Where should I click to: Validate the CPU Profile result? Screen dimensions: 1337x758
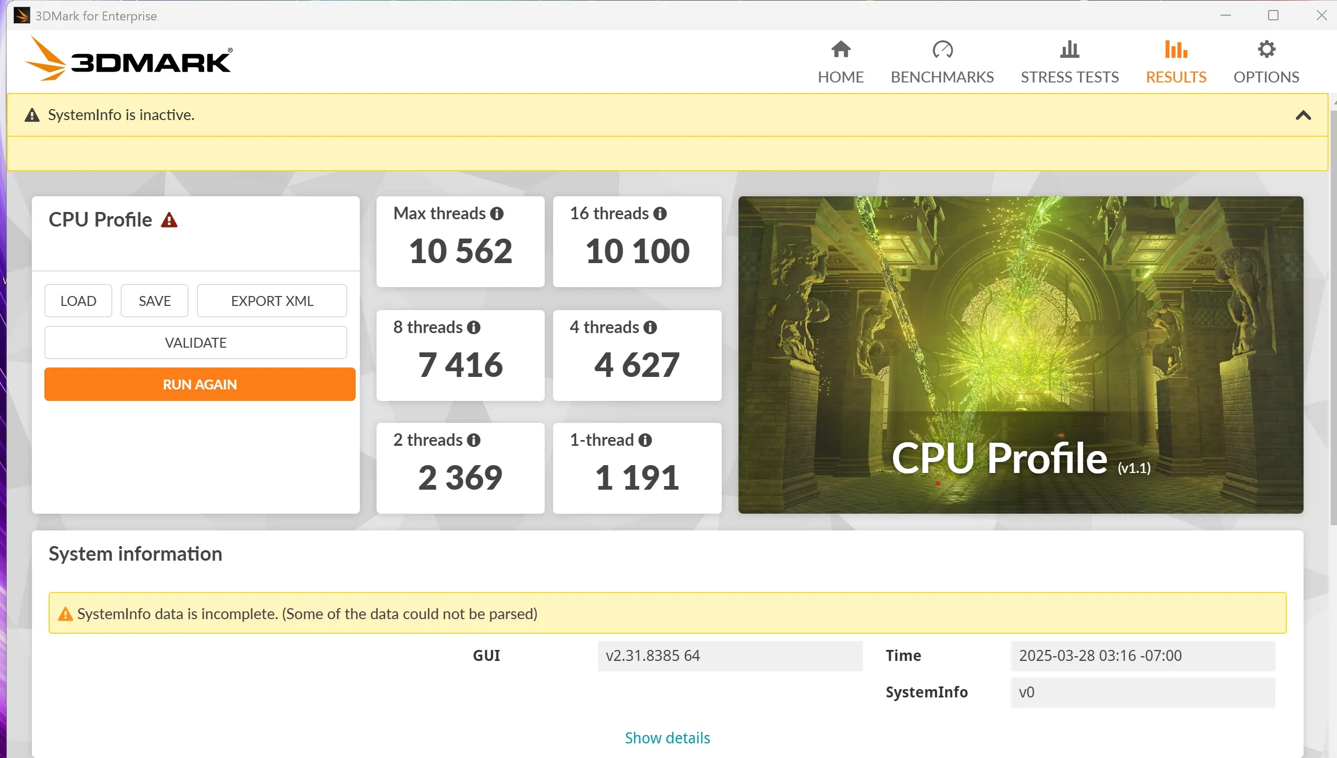tap(196, 342)
